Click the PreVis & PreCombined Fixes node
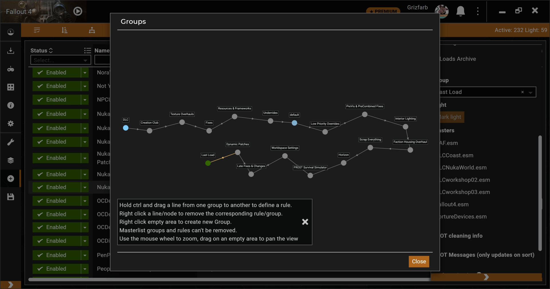Viewport: 550px width, 289px height. pyautogui.click(x=365, y=114)
